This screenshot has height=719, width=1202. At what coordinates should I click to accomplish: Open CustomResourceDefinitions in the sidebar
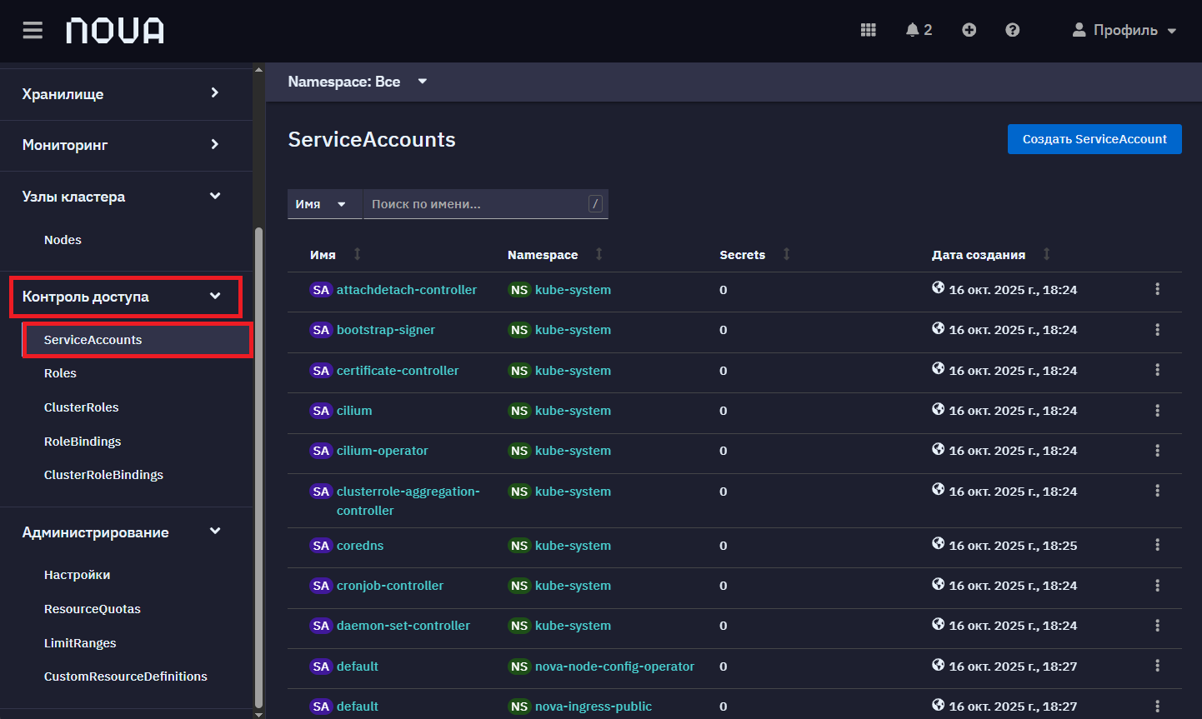(x=126, y=677)
